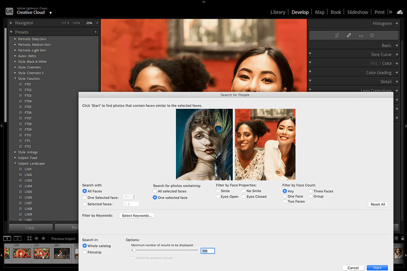The height and width of the screenshot is (271, 407).
Task: Toggle Tone Curve panel switch
Action: pyautogui.click(x=310, y=54)
